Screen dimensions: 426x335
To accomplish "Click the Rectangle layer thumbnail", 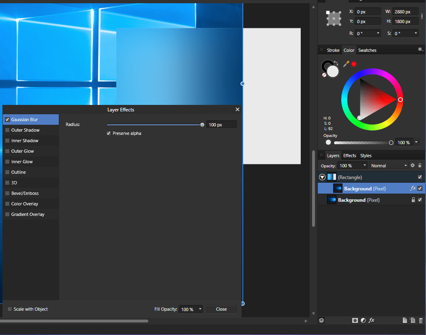I will click(x=332, y=177).
